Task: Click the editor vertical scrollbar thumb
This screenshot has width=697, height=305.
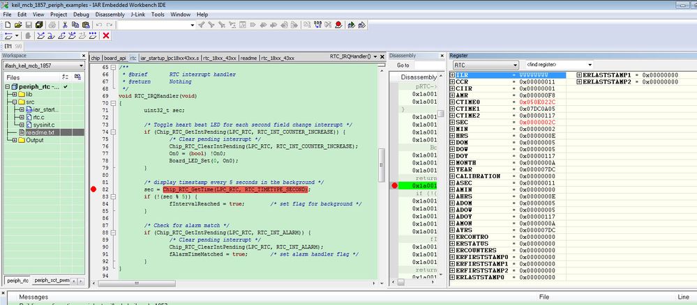Action: 381,165
